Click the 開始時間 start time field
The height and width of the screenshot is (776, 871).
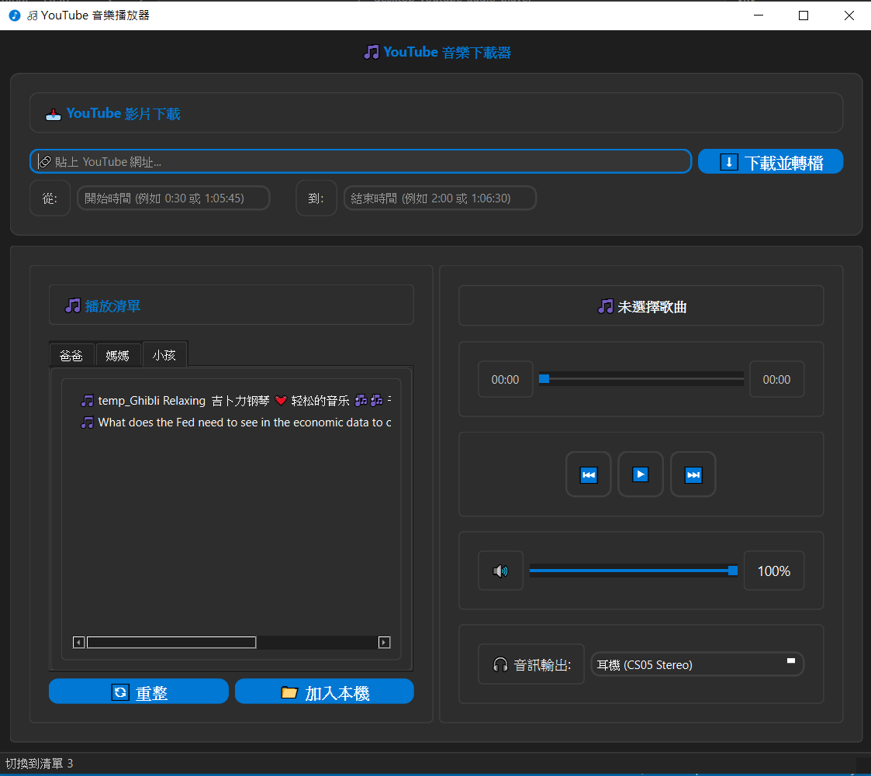[173, 198]
